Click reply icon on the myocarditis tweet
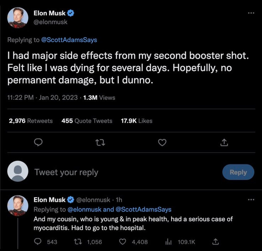 coord(38,242)
